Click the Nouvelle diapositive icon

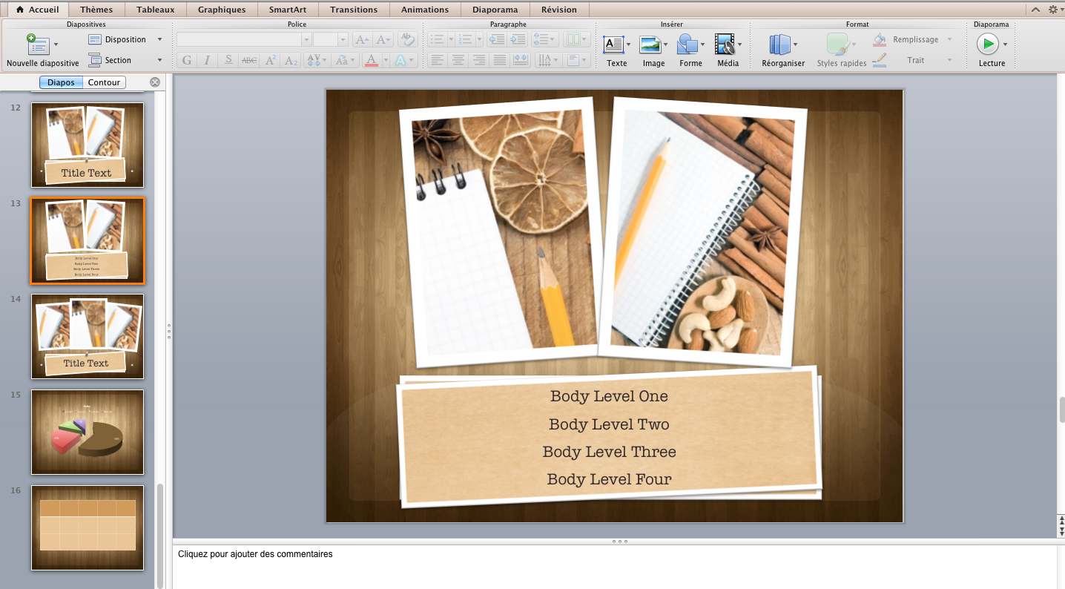[x=37, y=45]
